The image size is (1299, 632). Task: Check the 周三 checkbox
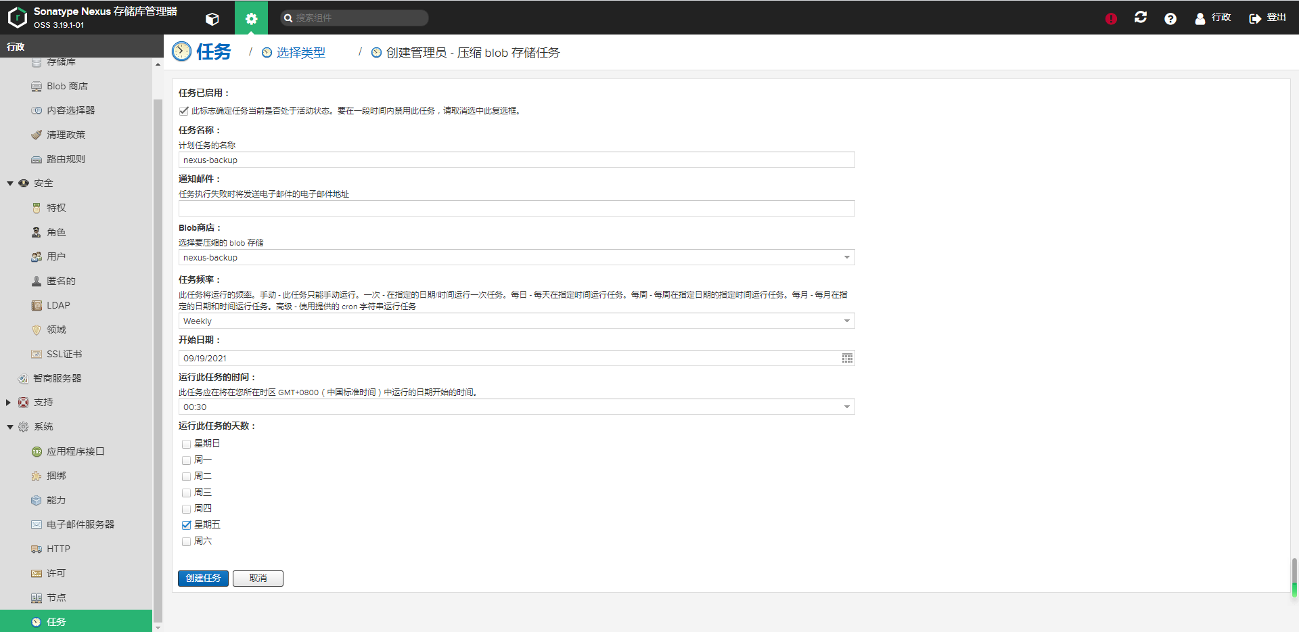[x=186, y=493]
